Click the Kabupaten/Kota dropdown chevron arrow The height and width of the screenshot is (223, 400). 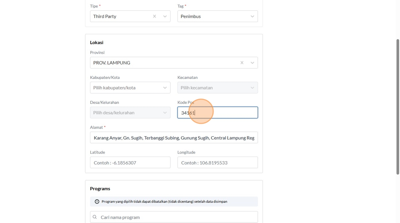click(x=165, y=88)
